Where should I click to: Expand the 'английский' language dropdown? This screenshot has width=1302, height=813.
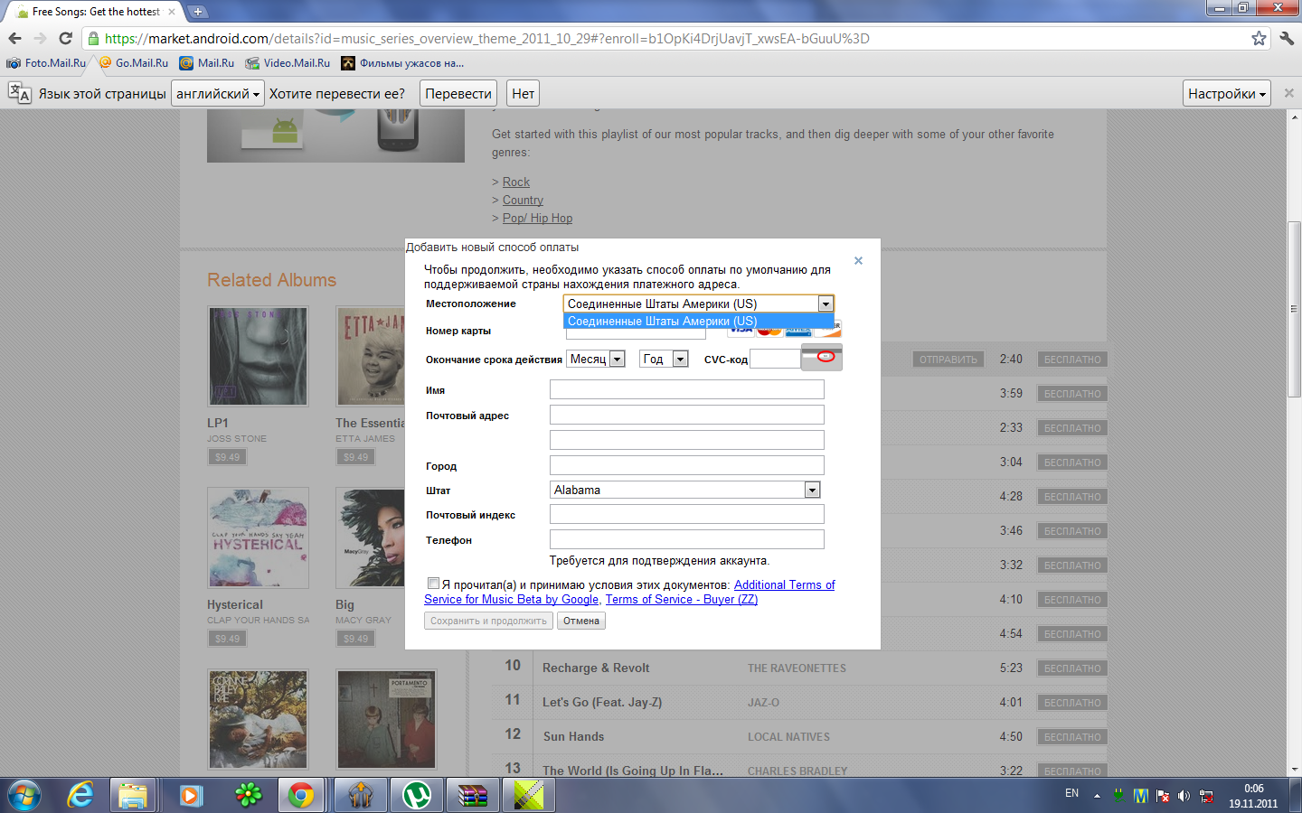pyautogui.click(x=218, y=93)
